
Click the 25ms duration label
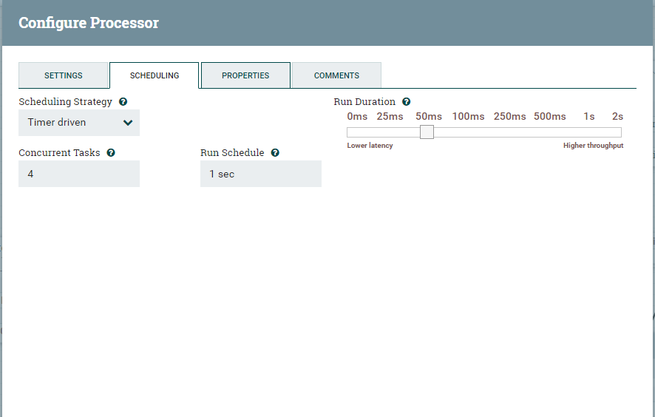click(390, 116)
